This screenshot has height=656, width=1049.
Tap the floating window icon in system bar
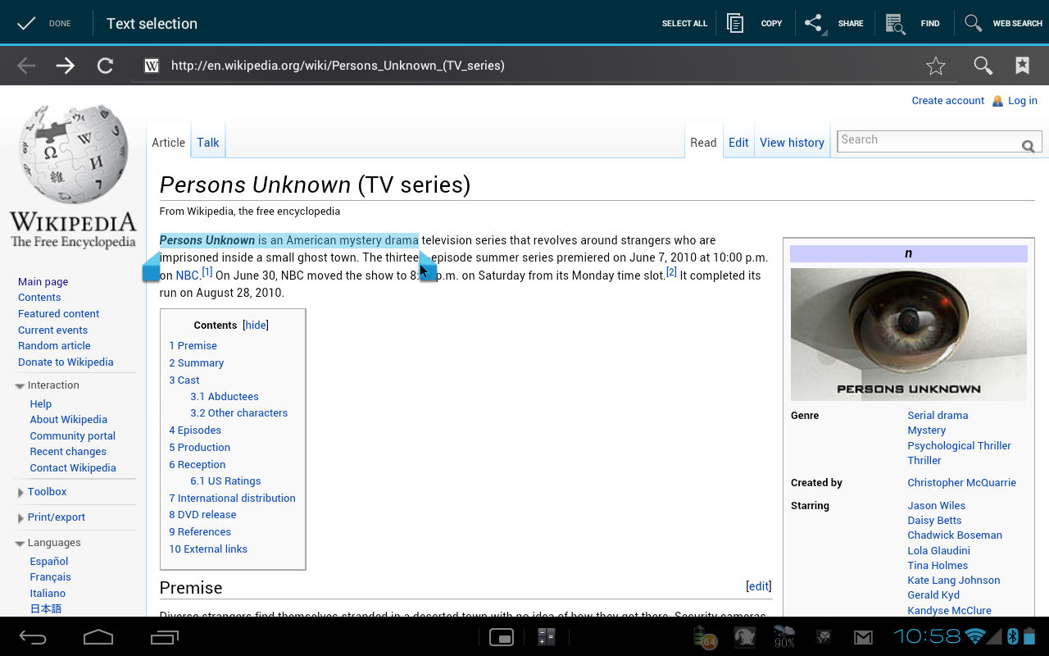pyautogui.click(x=501, y=637)
